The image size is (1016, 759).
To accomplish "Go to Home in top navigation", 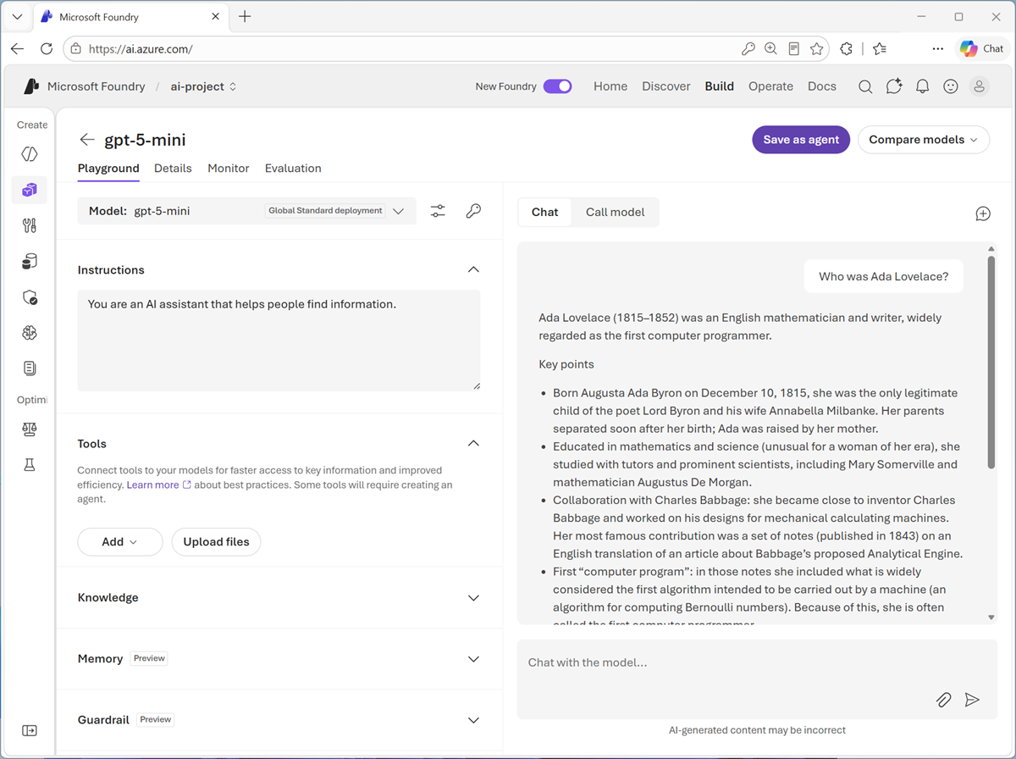I will (x=610, y=86).
